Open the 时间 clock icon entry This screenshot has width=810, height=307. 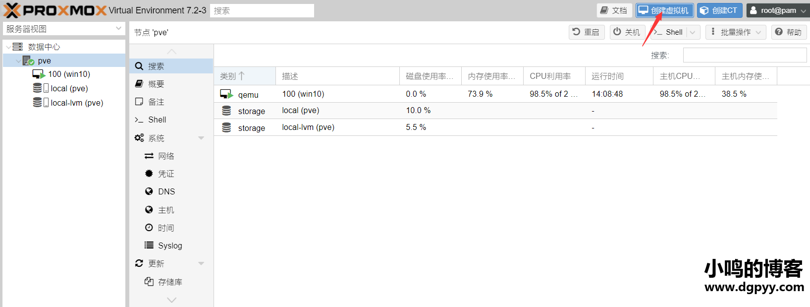149,228
